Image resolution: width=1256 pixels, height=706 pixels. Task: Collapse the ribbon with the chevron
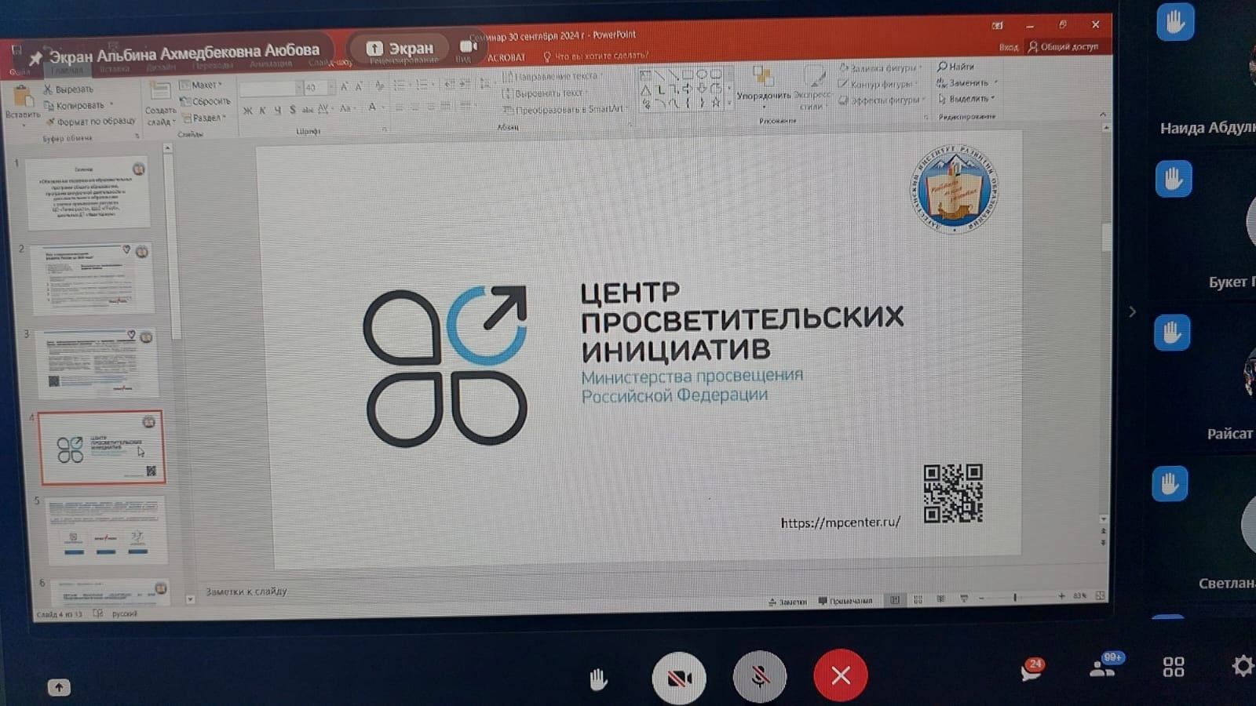[1102, 114]
